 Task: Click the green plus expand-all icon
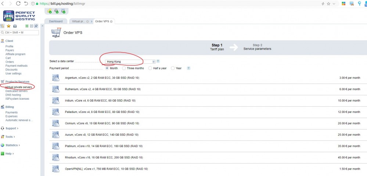coord(27,26)
